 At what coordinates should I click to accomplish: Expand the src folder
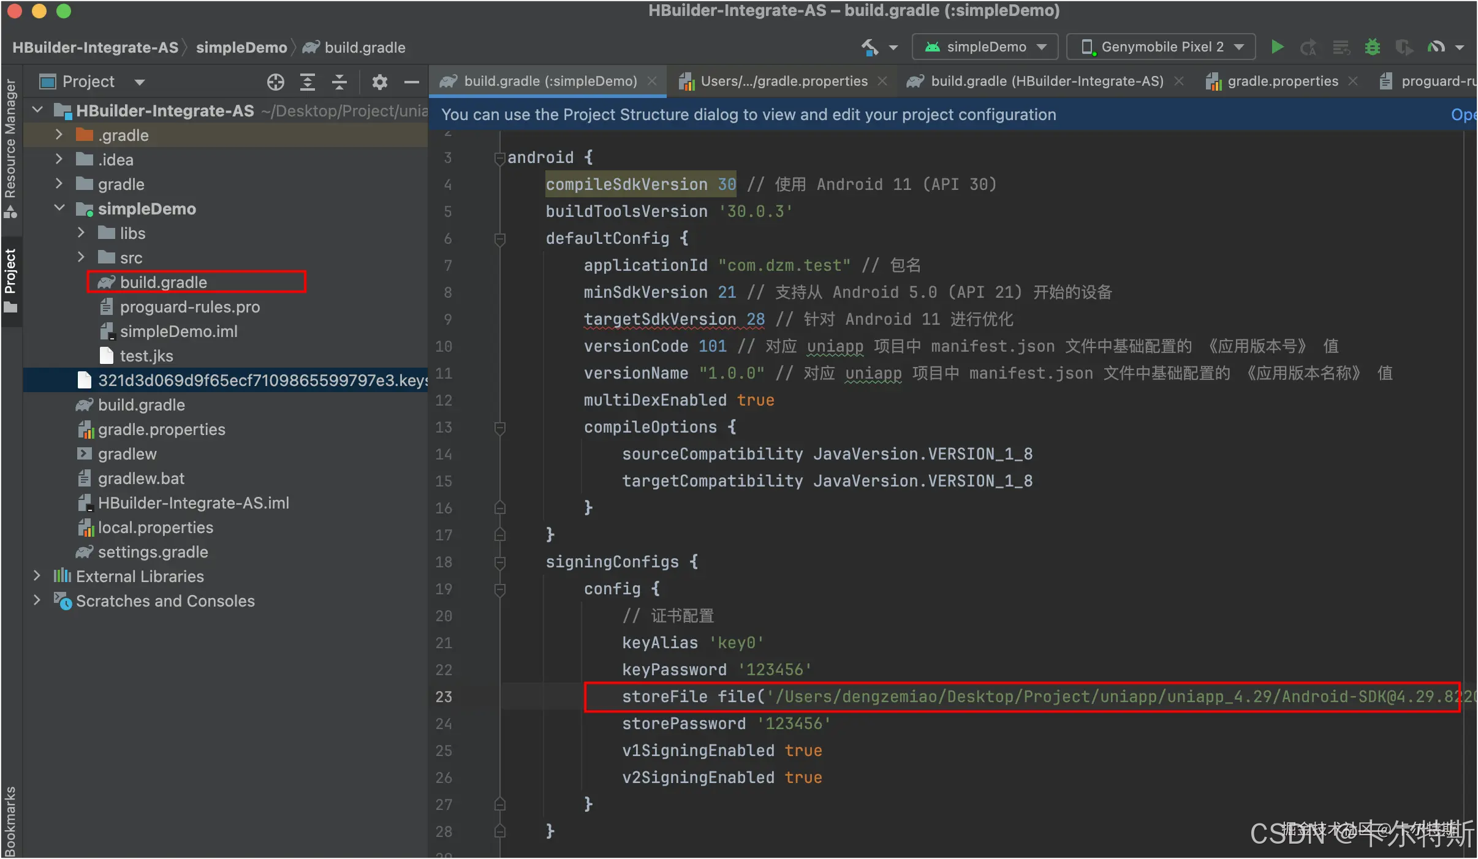pos(81,257)
